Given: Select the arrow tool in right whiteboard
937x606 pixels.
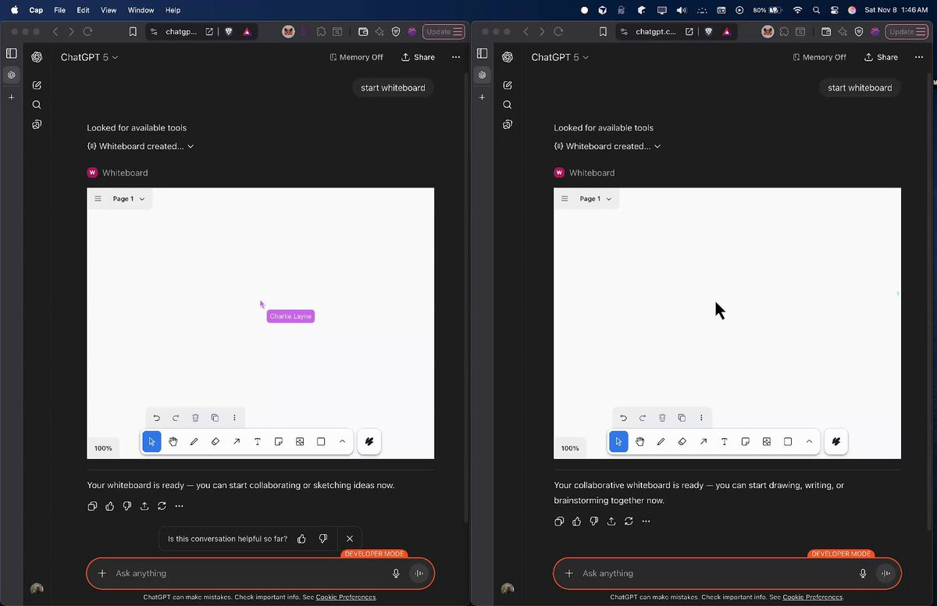Looking at the screenshot, I should point(703,441).
